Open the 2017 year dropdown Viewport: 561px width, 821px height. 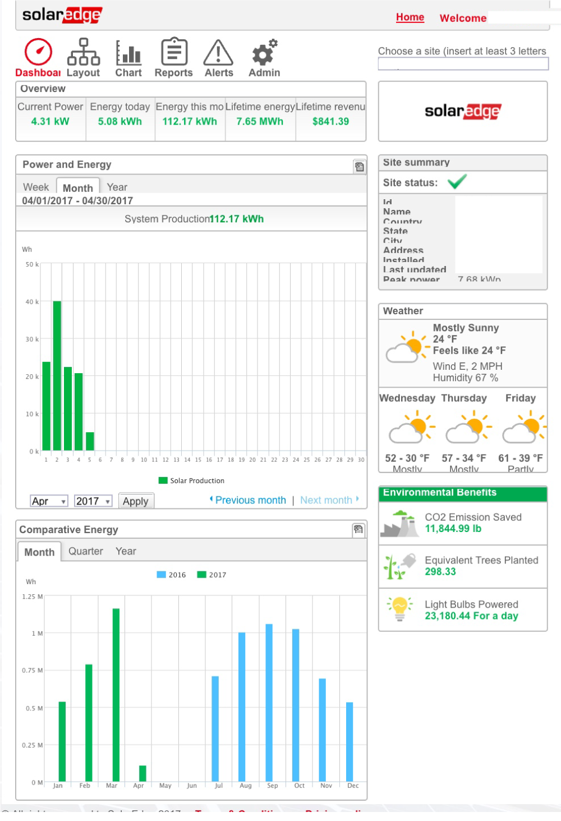point(93,501)
